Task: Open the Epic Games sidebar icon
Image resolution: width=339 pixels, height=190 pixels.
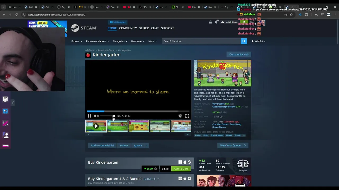Action: click(5, 99)
